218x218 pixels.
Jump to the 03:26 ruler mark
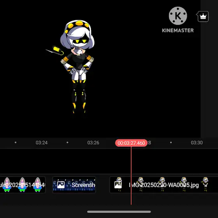(x=93, y=142)
